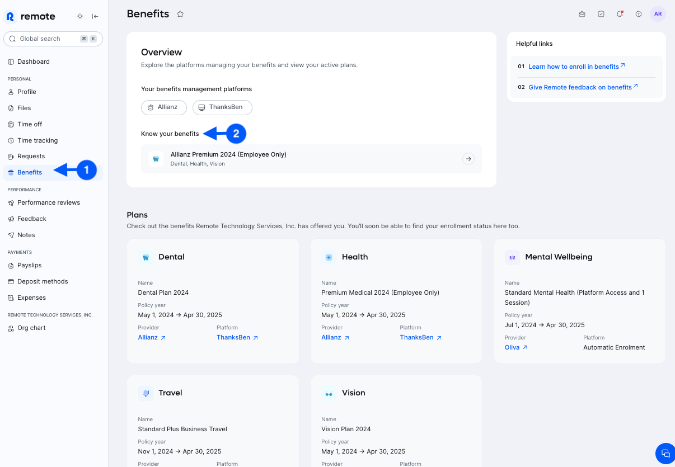Open Give Remote feedback on benefits link
The width and height of the screenshot is (675, 467).
pos(583,87)
